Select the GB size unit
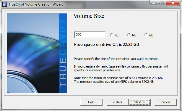Screen dimensions: 182x111 point(149,35)
